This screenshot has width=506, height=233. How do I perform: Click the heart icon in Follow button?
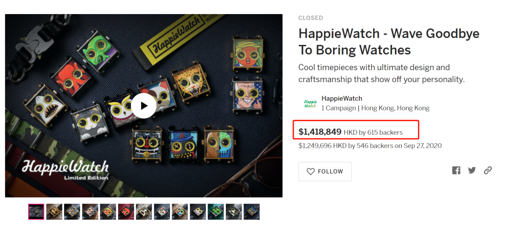coord(310,172)
